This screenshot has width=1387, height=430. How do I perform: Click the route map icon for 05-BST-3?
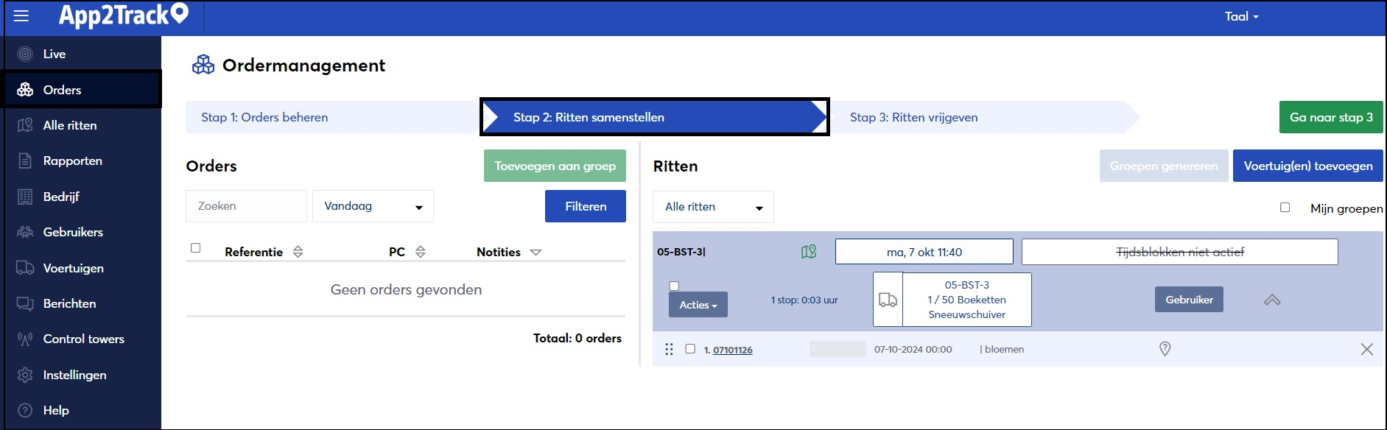click(809, 252)
